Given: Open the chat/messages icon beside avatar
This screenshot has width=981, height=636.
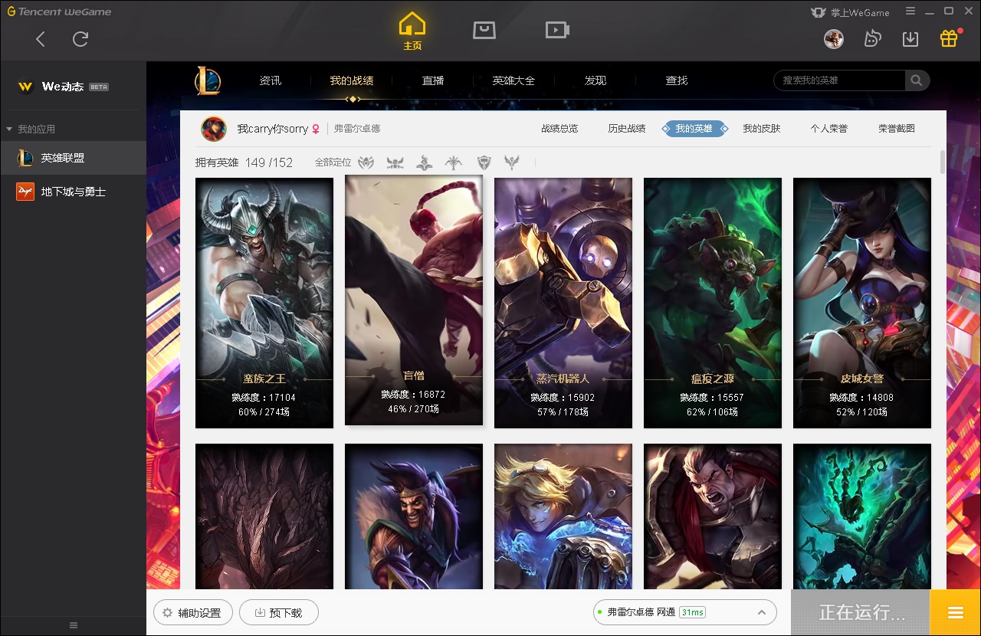Looking at the screenshot, I should 872,38.
